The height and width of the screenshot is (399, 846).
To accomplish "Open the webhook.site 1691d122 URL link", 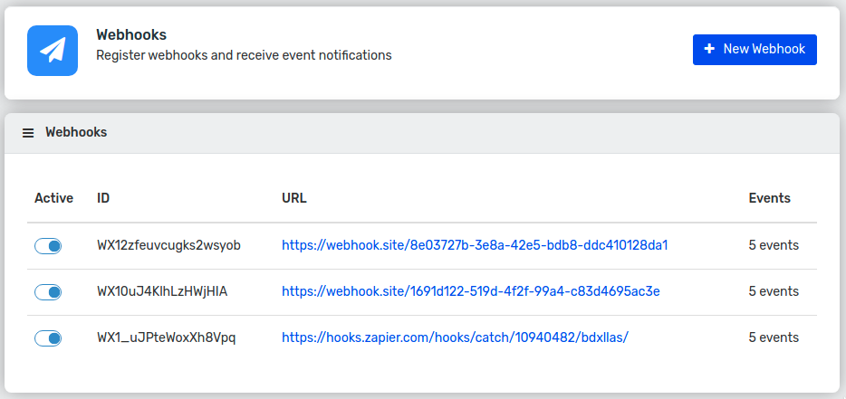I will [x=470, y=291].
